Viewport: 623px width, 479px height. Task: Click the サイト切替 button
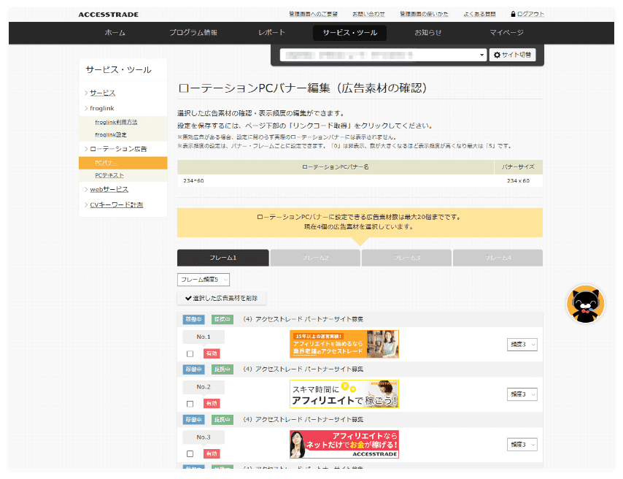(x=513, y=55)
